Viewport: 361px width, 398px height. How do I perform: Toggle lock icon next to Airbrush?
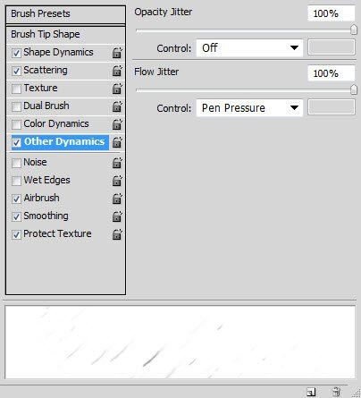coord(117,199)
